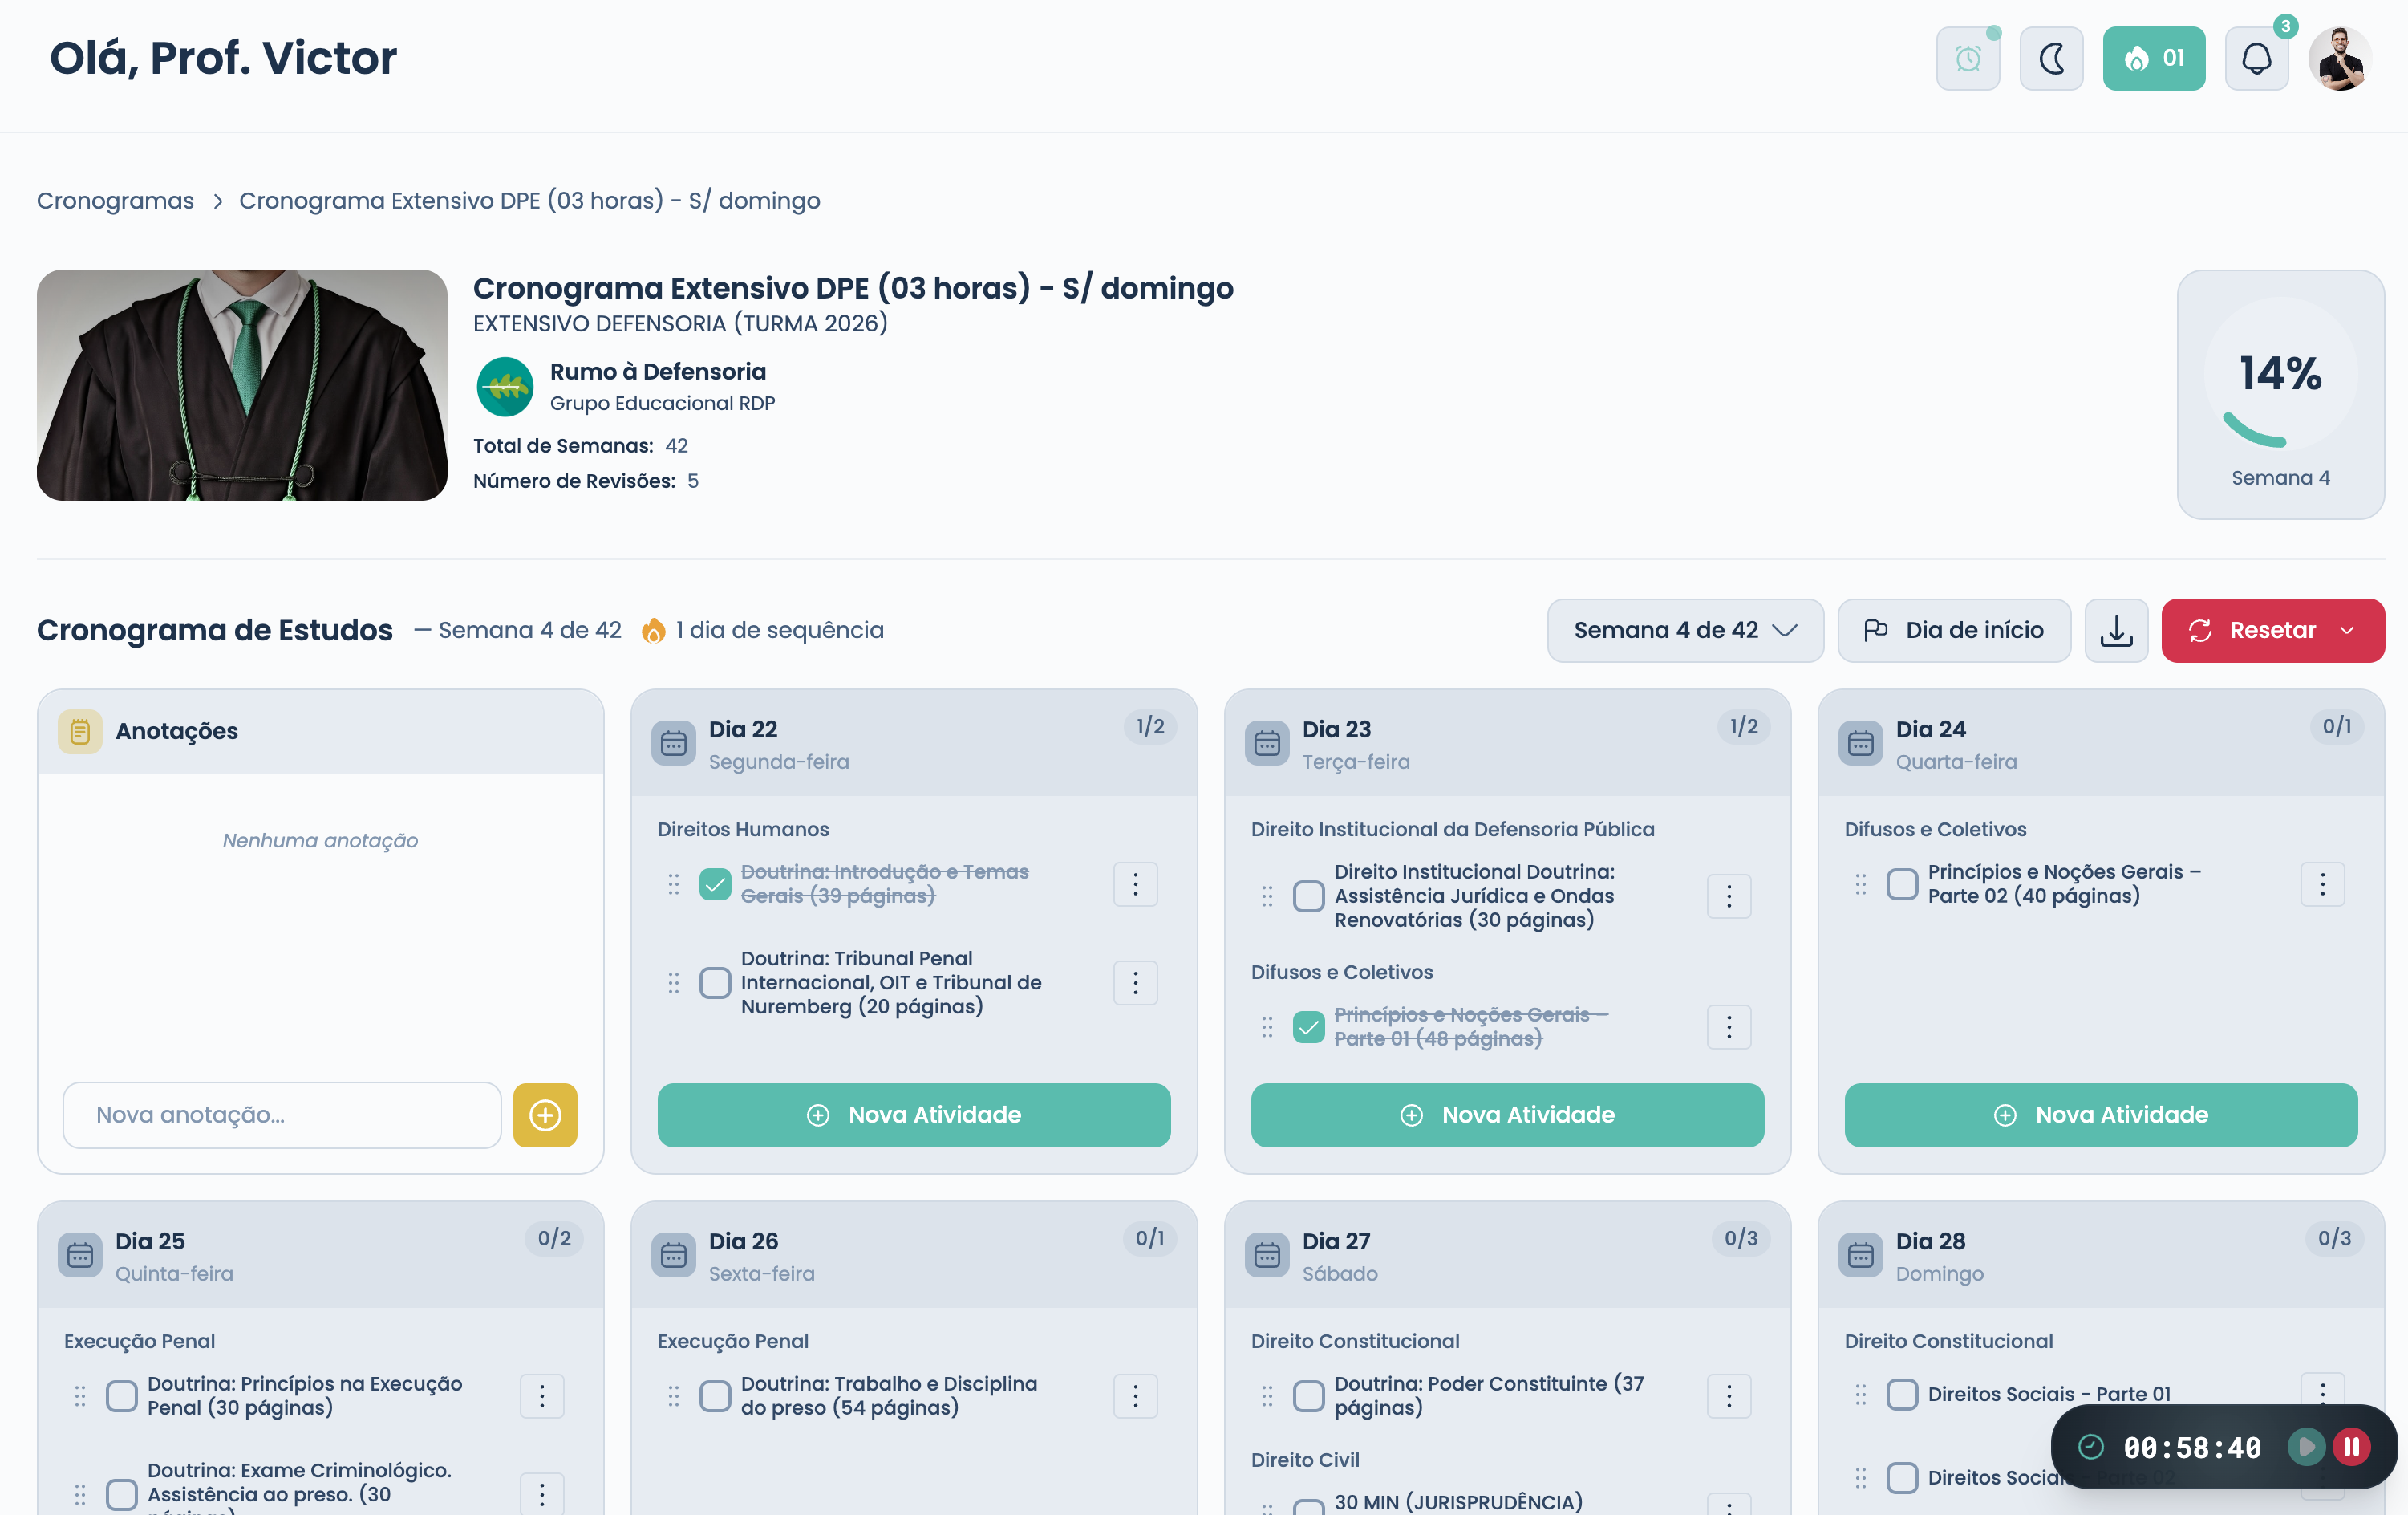Screen dimensions: 2408x1515
Task: Click the timer clock icon
Action: tap(2090, 1447)
